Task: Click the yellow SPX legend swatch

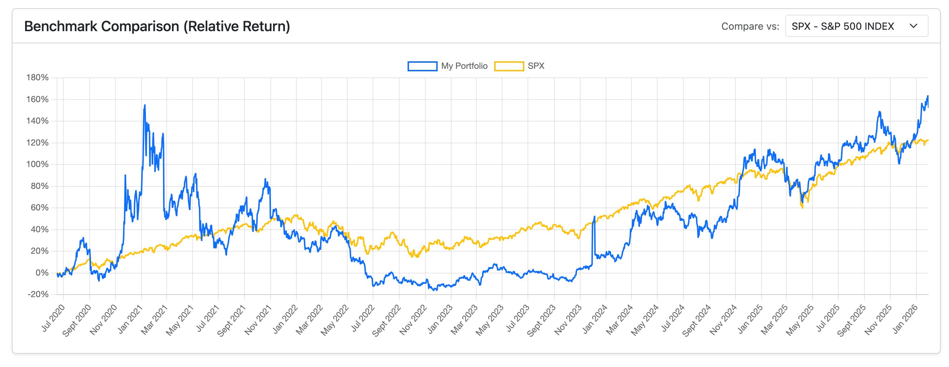Action: pyautogui.click(x=509, y=66)
